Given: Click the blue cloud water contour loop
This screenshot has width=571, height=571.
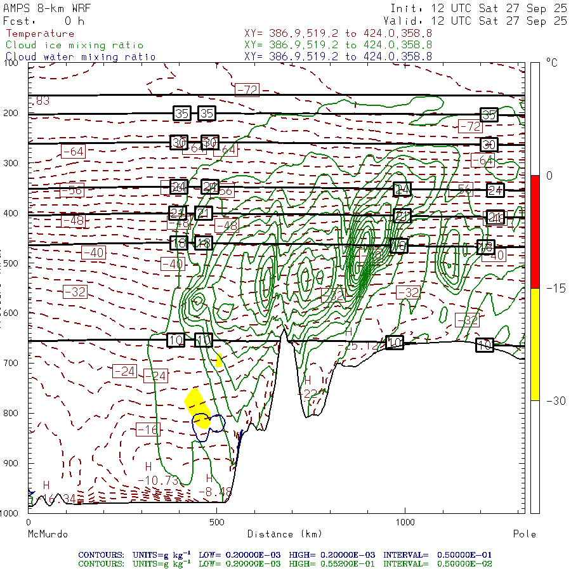Looking at the screenshot, I should click(208, 428).
